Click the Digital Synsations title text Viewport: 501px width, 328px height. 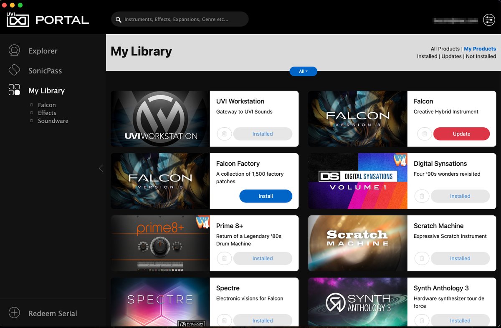pos(440,164)
